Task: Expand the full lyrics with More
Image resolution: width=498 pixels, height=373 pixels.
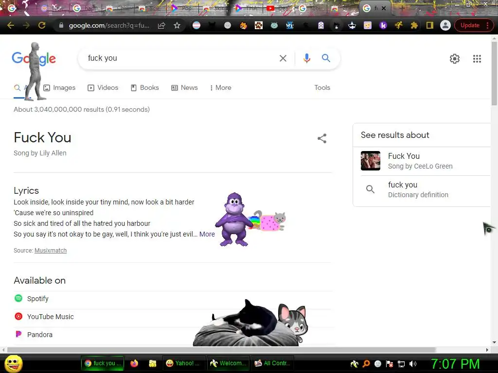Action: (x=207, y=234)
